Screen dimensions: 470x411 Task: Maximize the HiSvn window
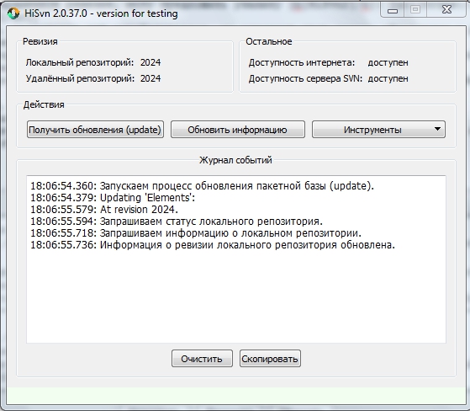415,10
